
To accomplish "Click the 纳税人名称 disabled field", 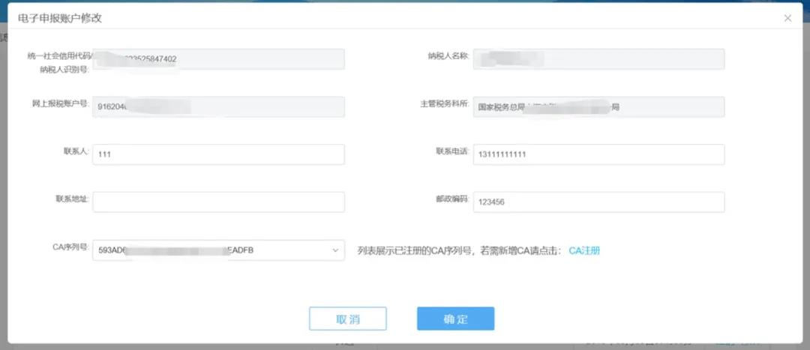I will pos(598,59).
